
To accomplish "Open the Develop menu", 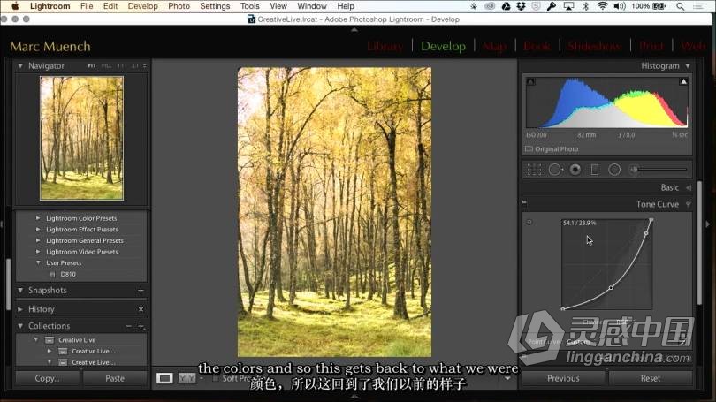I will point(143,6).
